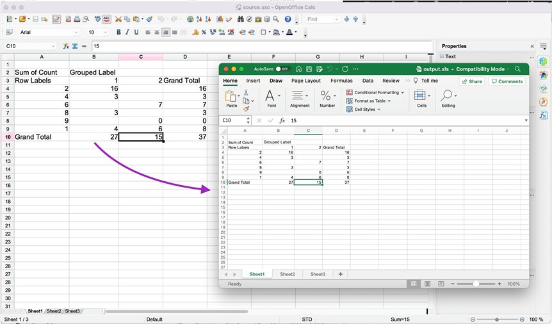Click the Paste clipboard icon in Excel
Screen dimensions: 552x324
231,97
